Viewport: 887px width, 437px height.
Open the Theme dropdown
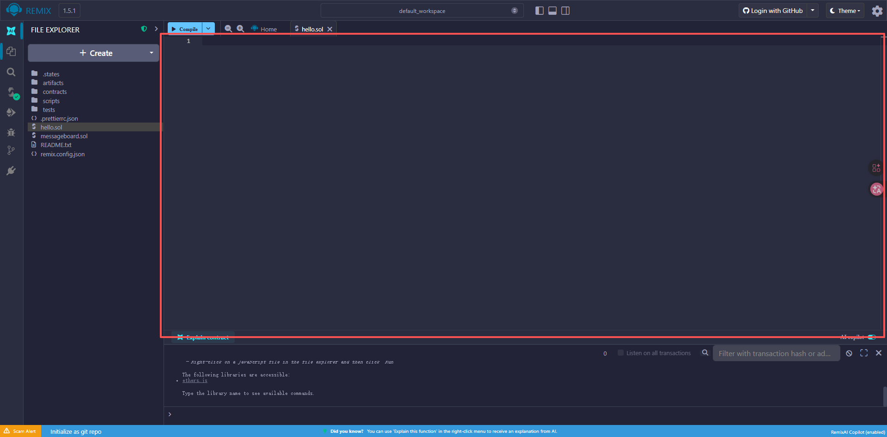(845, 11)
